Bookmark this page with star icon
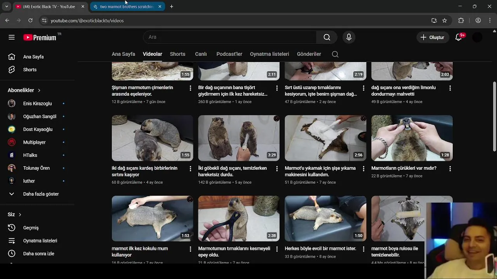This screenshot has width=497, height=279. click(x=445, y=21)
